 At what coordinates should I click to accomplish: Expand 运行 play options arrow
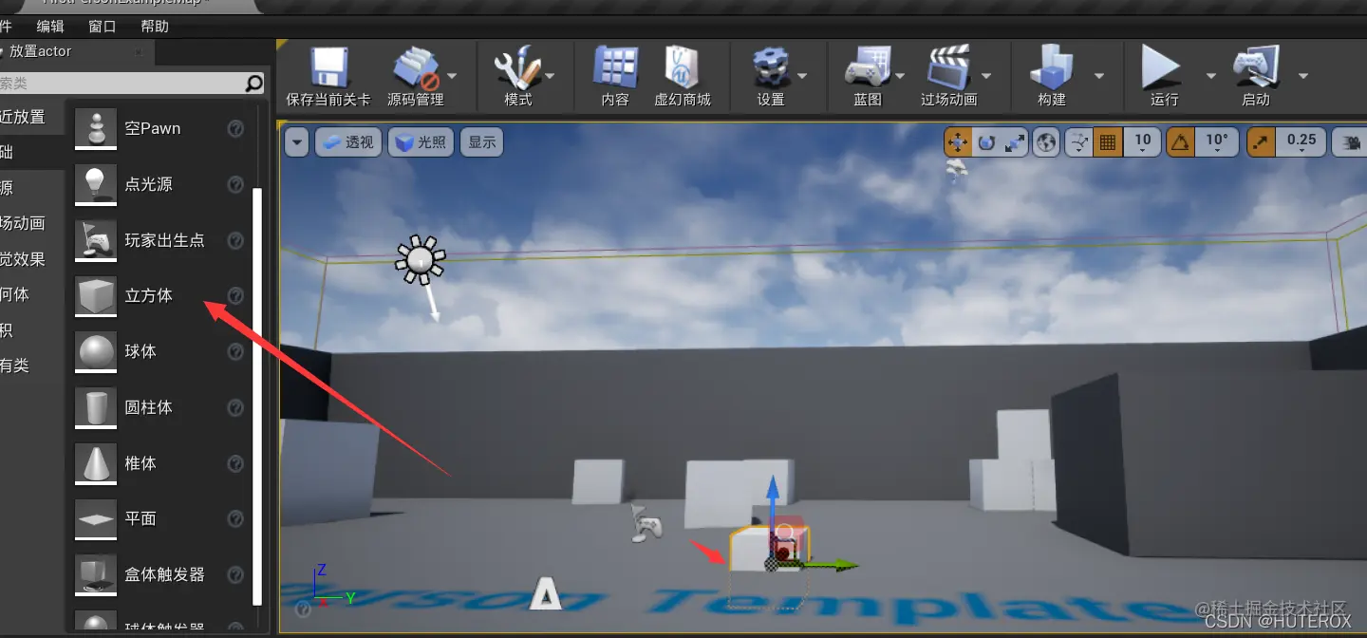[1210, 75]
